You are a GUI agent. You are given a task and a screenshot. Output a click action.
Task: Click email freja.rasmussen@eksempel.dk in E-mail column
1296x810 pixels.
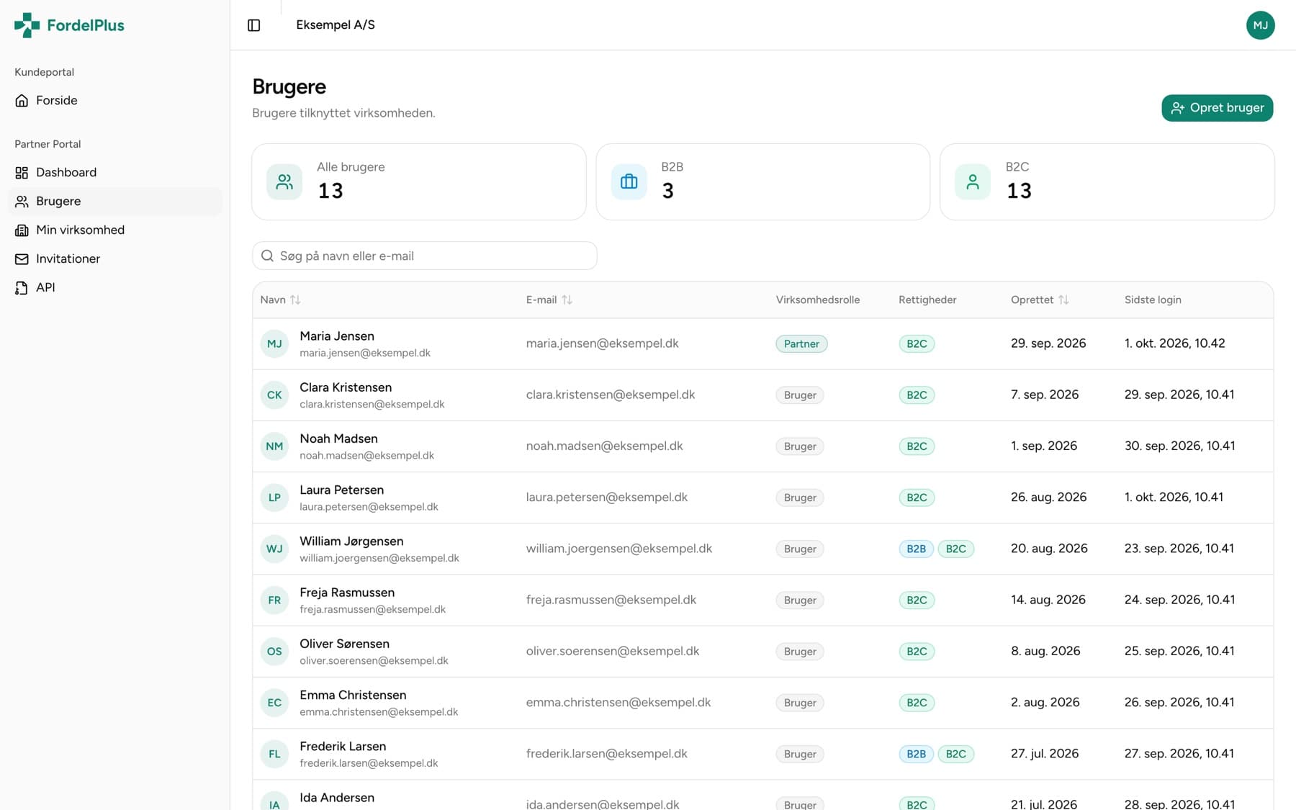611,600
